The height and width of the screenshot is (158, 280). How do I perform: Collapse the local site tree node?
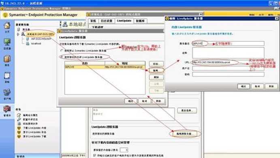18,34
